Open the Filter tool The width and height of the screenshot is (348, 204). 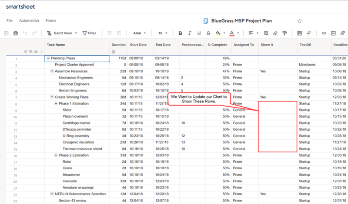(x=89, y=33)
